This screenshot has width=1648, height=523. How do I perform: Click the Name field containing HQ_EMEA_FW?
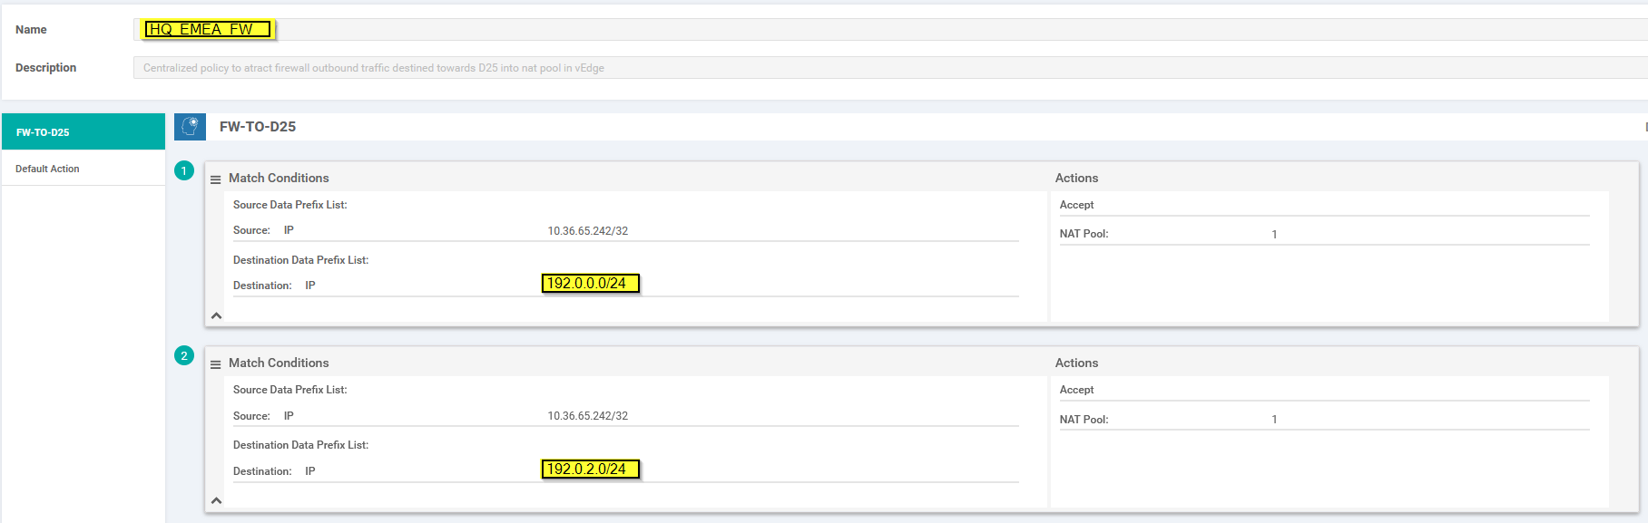click(209, 30)
